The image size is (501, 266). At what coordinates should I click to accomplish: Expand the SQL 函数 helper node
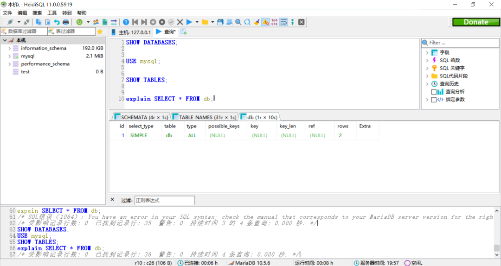tap(427, 60)
